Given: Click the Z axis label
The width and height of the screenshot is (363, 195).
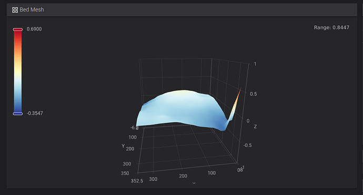Looking at the screenshot, I should (x=255, y=127).
